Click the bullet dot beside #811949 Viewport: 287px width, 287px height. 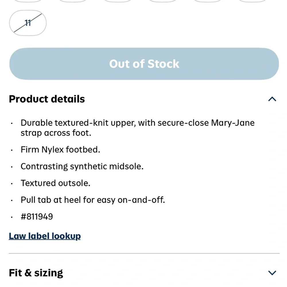click(x=12, y=217)
